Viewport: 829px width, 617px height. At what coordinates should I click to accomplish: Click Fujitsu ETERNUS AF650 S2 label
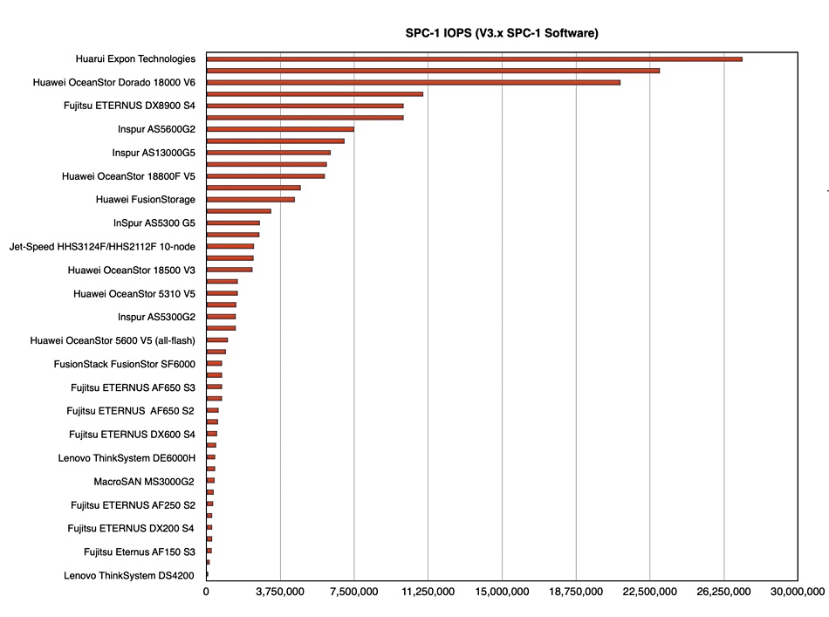(x=131, y=411)
